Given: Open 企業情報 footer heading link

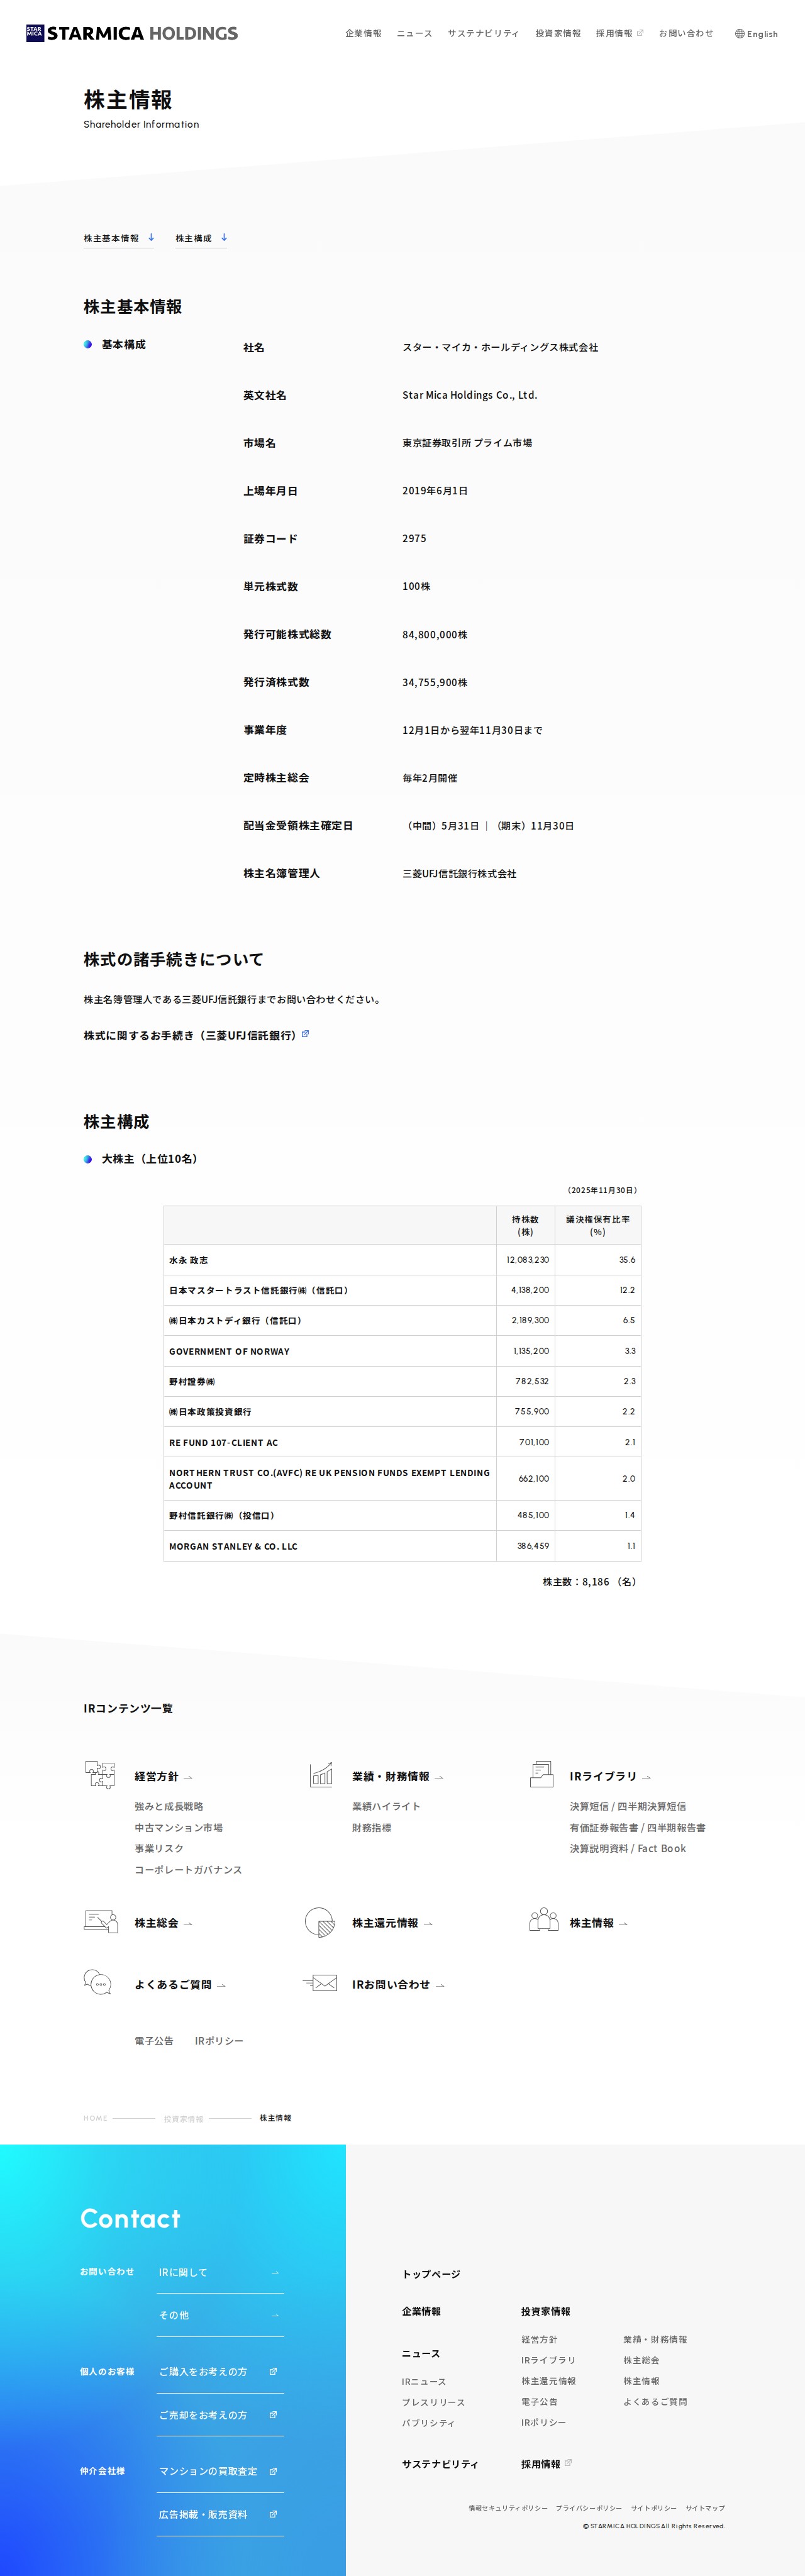Looking at the screenshot, I should pos(421,2311).
